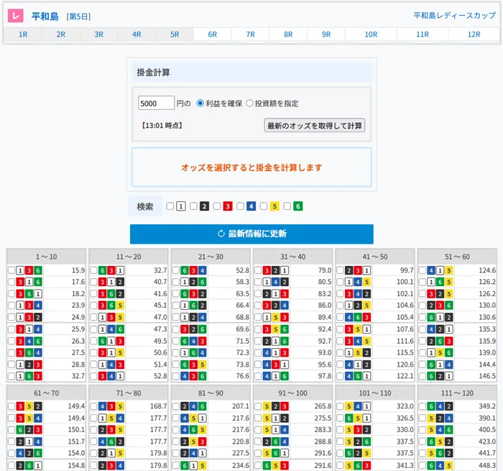Click the 5000 yen amount field
The image size is (503, 471).
tap(156, 104)
